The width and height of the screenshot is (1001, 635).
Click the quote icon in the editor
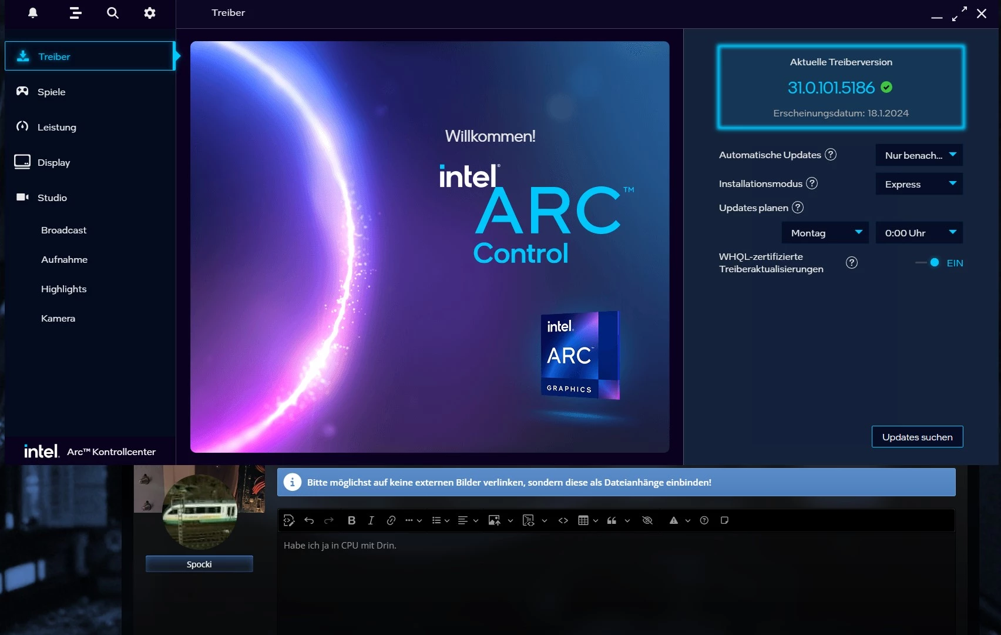click(612, 520)
